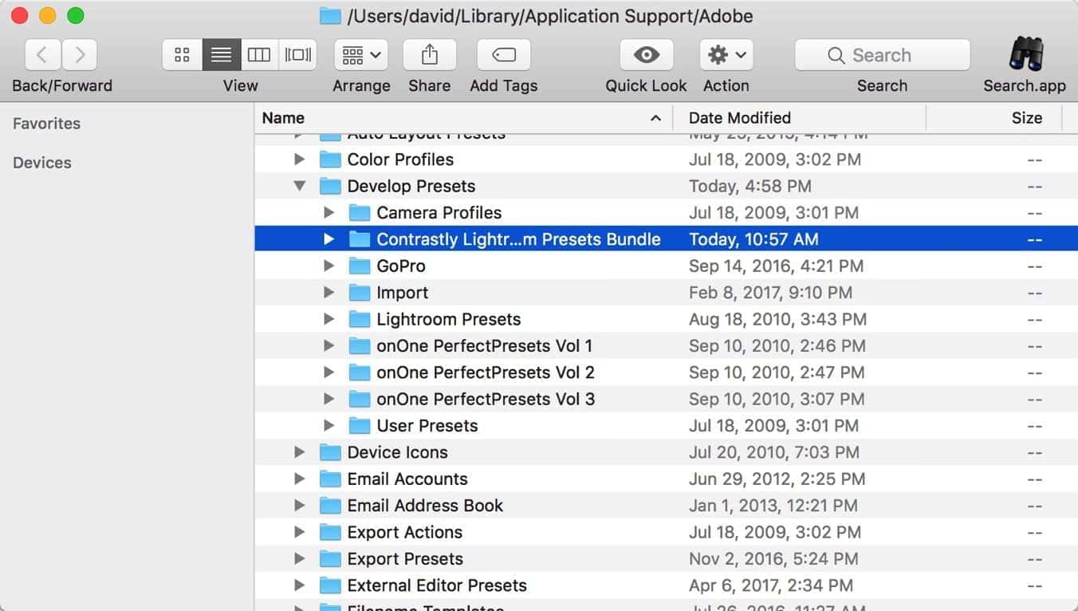
Task: Expand the Contrastly Presets Bundle folder
Action: coord(329,239)
